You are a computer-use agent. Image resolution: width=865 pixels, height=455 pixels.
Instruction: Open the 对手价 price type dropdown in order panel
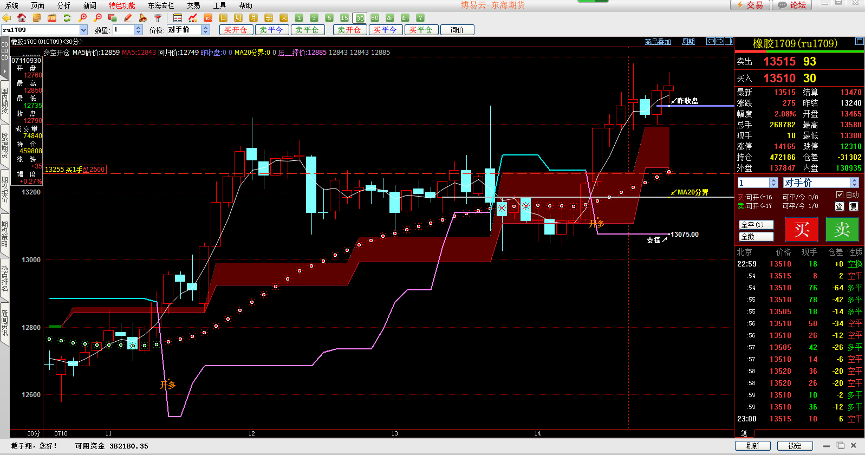(x=854, y=183)
